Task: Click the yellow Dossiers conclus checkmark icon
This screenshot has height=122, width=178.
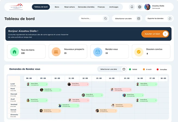Action: (139, 51)
